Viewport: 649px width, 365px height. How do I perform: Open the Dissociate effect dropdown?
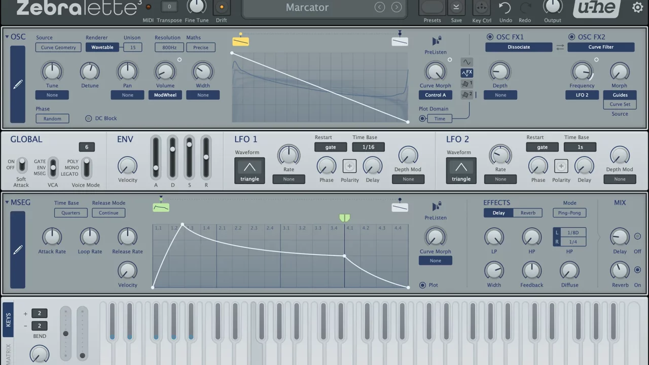519,47
